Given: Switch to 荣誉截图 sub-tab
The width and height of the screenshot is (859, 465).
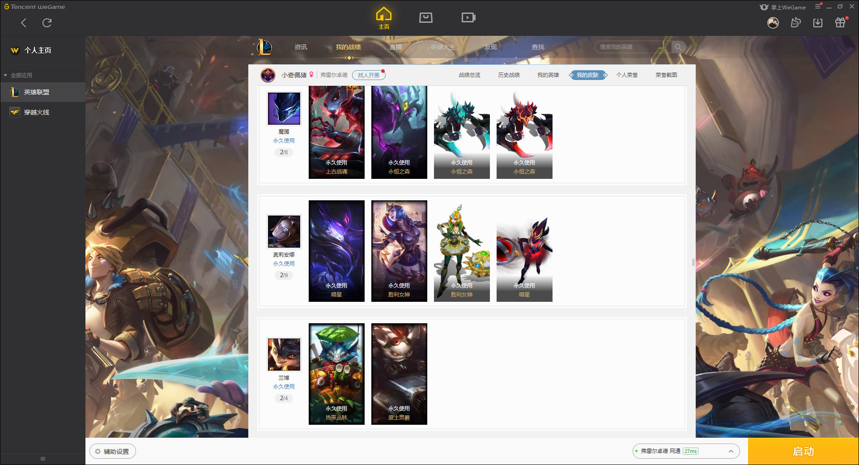Looking at the screenshot, I should pos(666,75).
